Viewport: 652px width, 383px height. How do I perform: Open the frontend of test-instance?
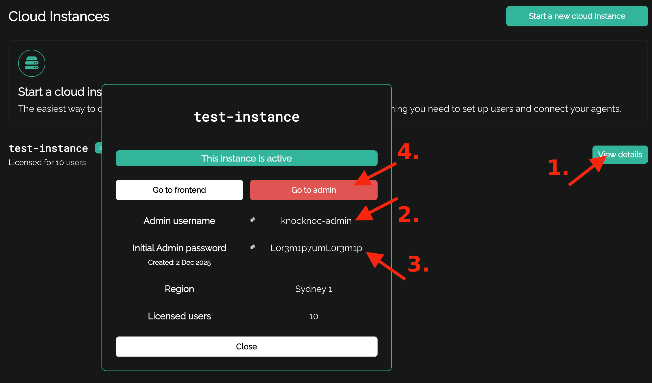[x=179, y=190]
